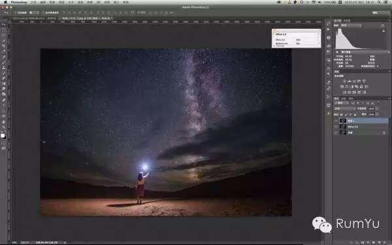Screen dimensions: 392x245
Task: Click the histogram refresh icon
Action: pos(383,25)
